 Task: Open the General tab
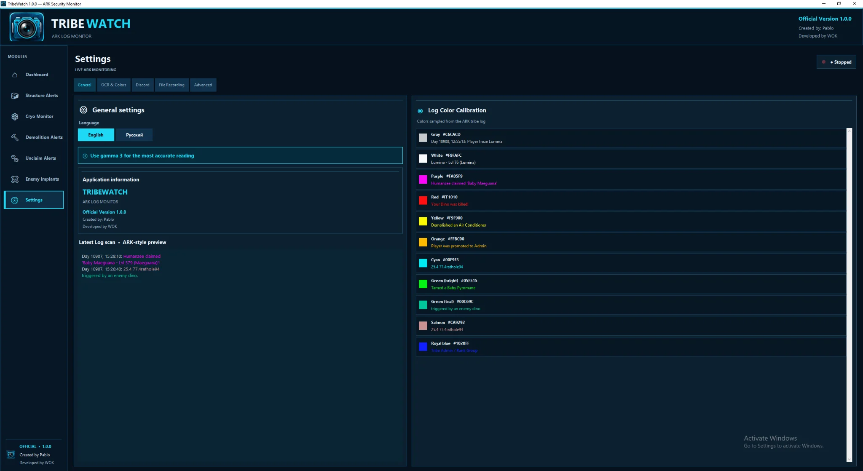point(85,85)
